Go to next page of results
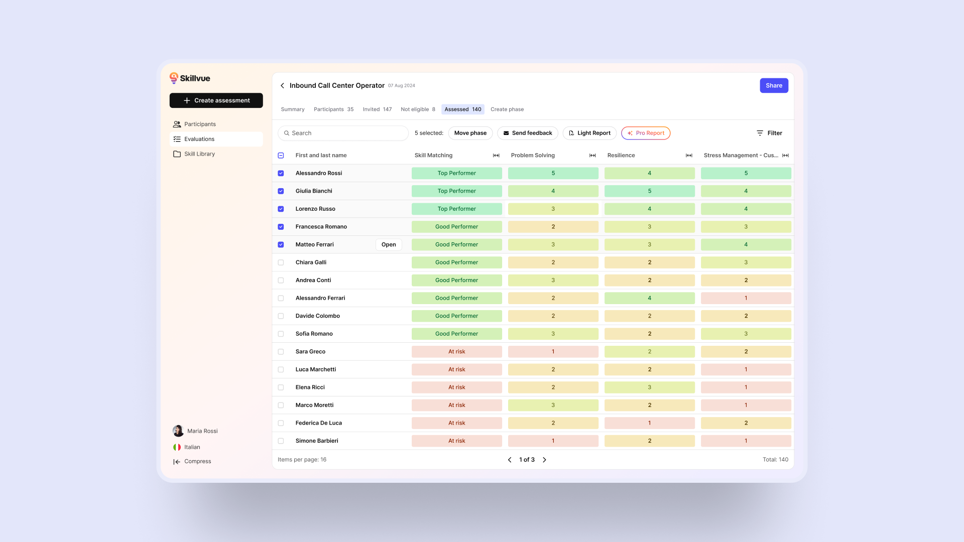This screenshot has height=542, width=964. point(544,460)
